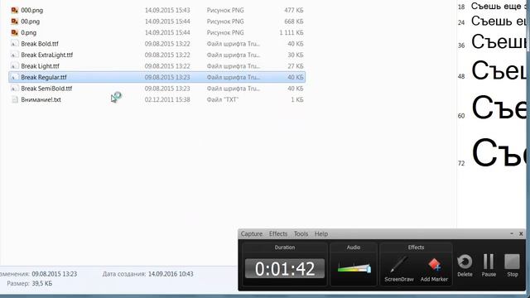Click the Break Light.ttf font icon
This screenshot has height=298, width=530.
(14, 66)
